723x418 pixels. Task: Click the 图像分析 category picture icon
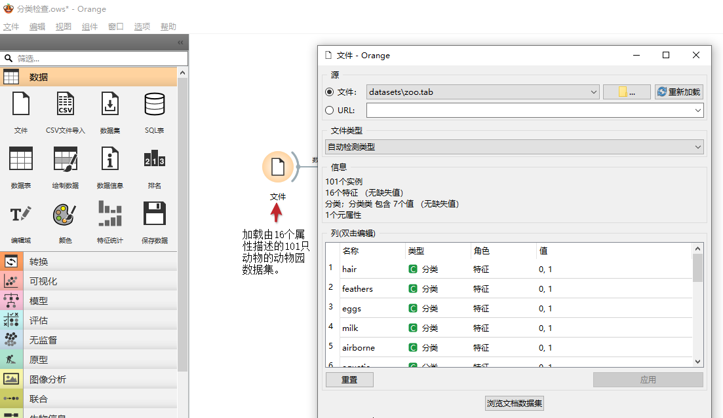click(11, 379)
